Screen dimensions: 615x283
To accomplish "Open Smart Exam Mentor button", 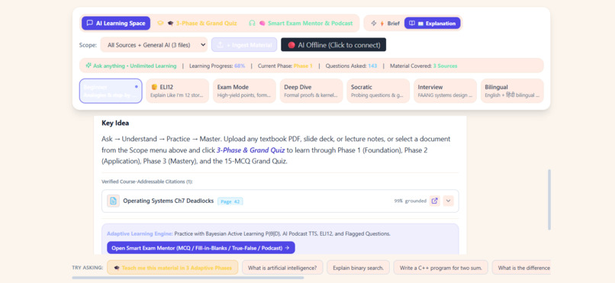I will [x=201, y=248].
